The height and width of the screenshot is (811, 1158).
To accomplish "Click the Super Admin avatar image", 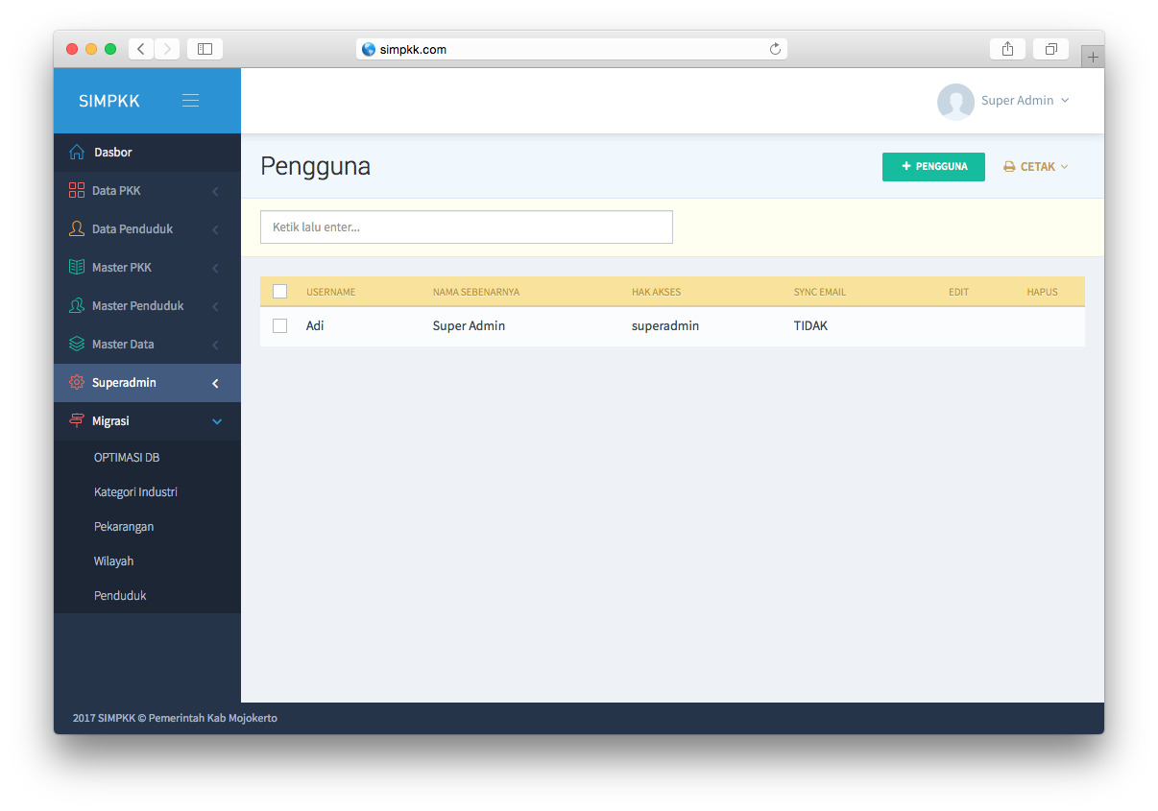I will 954,101.
